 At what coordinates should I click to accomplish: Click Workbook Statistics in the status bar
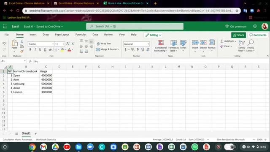click(46, 140)
